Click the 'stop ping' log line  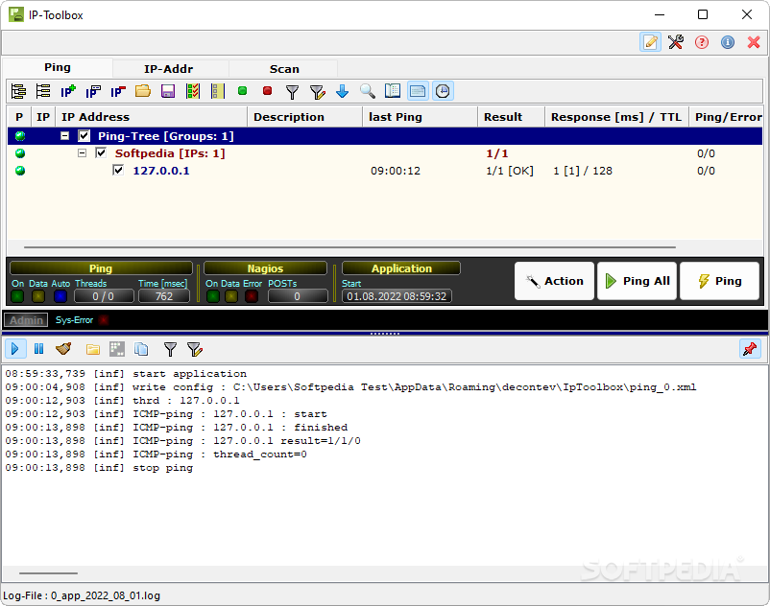coord(99,468)
